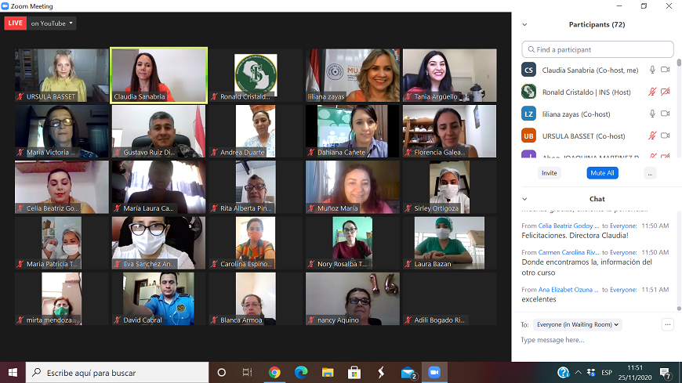
Task: Open Cortana circle icon in taskbar
Action: tap(221, 373)
